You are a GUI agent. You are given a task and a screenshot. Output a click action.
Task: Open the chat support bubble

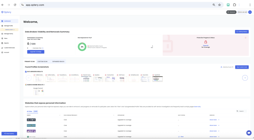click(249, 133)
